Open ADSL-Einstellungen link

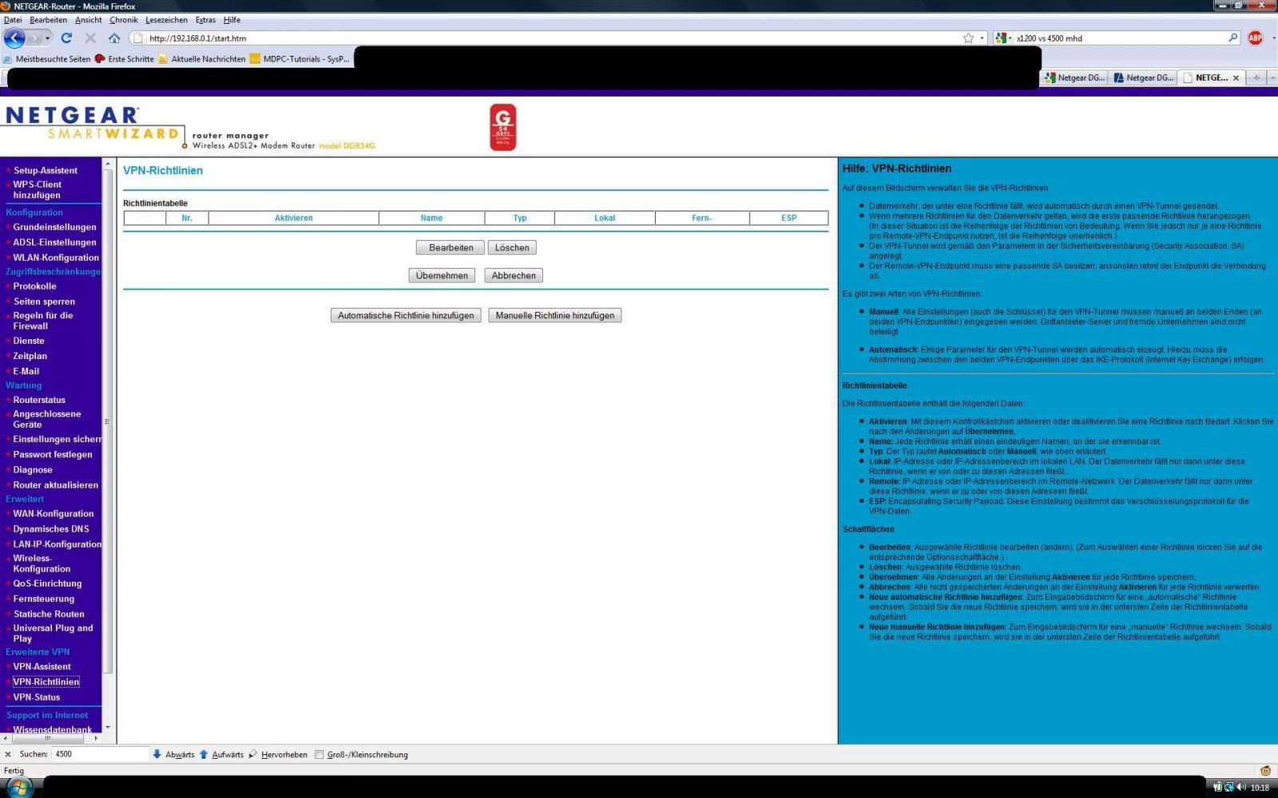(x=54, y=243)
